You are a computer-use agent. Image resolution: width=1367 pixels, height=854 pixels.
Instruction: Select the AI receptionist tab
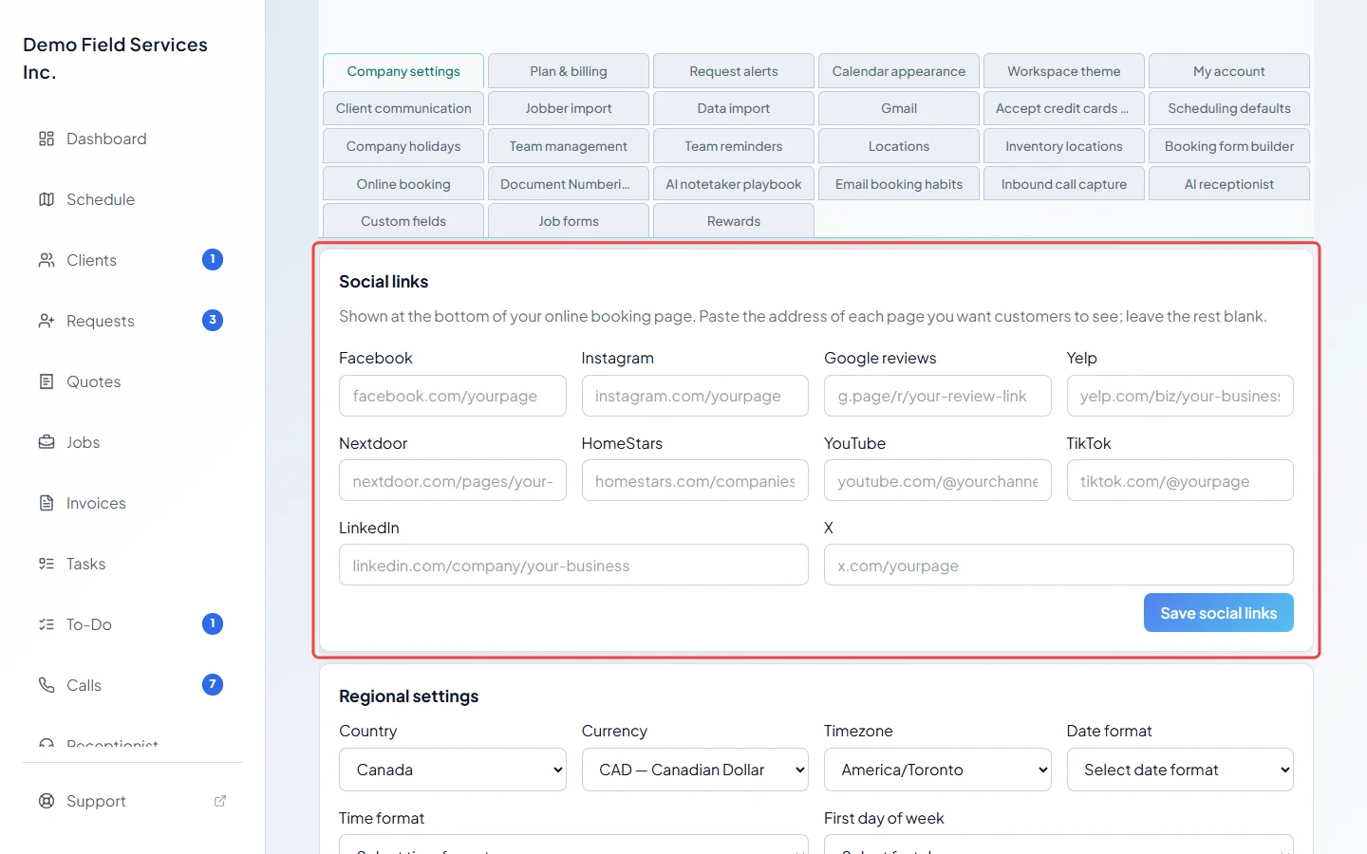(x=1229, y=184)
